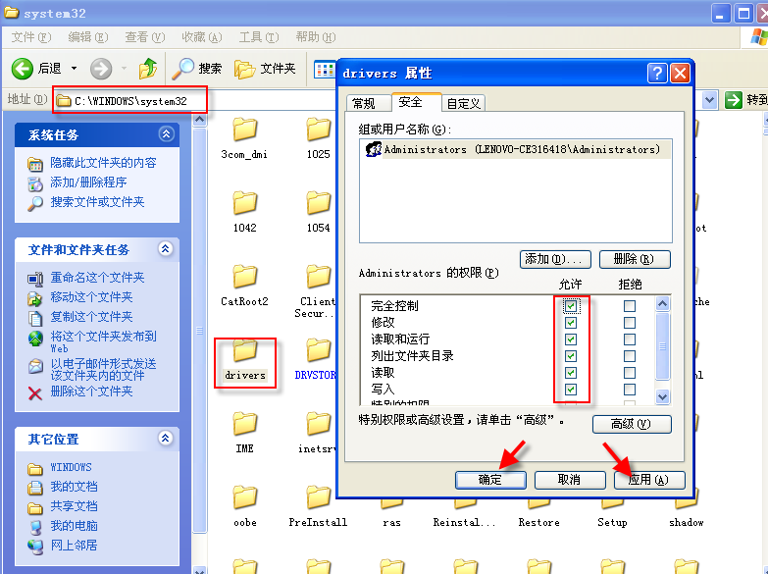Switch to the 常规 tab
The width and height of the screenshot is (768, 574).
368,103
